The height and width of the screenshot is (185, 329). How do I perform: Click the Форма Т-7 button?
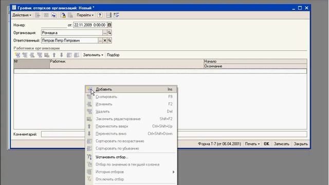pos(220,144)
